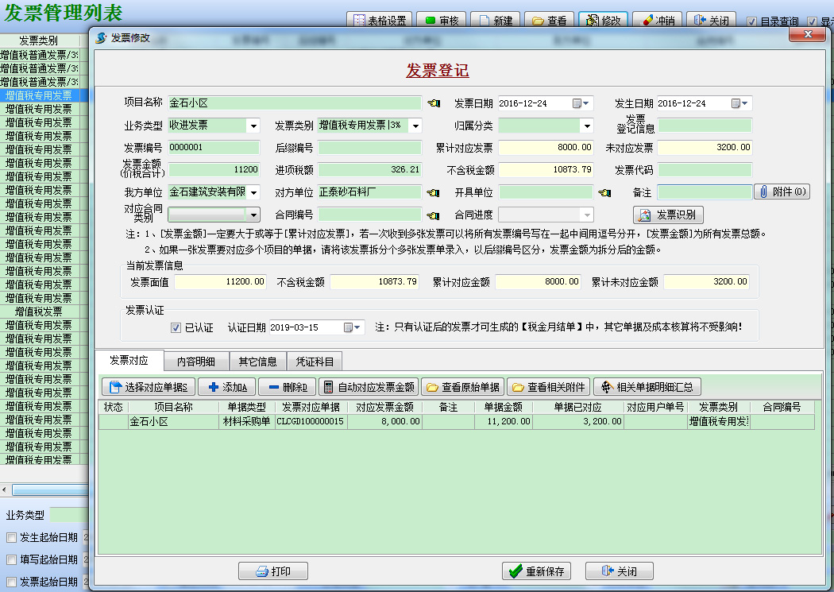This screenshot has width=834, height=592.
Task: Click the 发票金额 field showing 11200
Action: point(214,170)
